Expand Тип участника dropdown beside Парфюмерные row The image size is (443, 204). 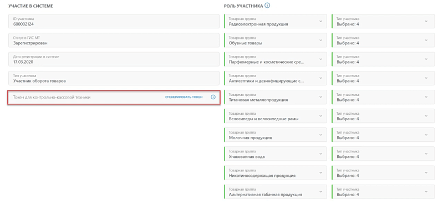click(383, 59)
